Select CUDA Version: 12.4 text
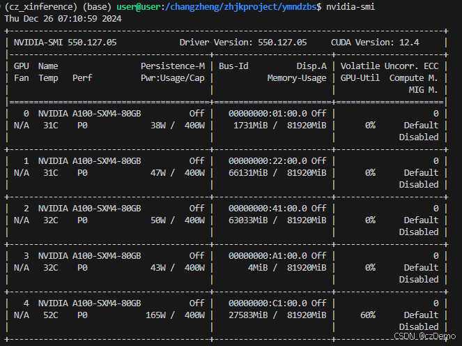This screenshot has width=462, height=346. coord(375,43)
